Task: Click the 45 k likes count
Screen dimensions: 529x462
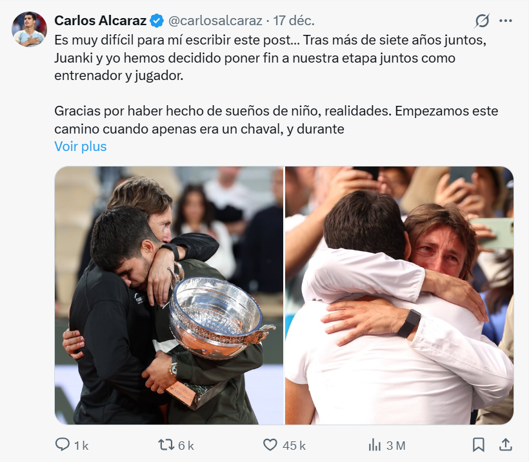Action: click(294, 445)
